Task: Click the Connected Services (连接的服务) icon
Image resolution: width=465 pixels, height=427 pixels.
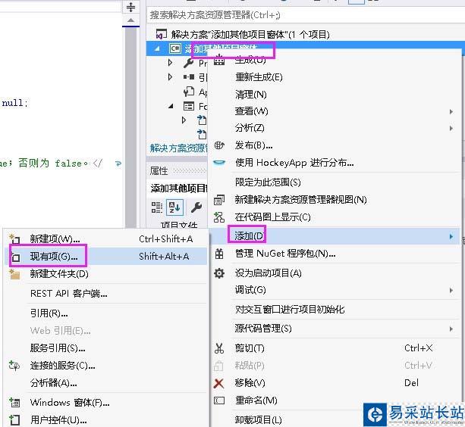Action: [14, 366]
